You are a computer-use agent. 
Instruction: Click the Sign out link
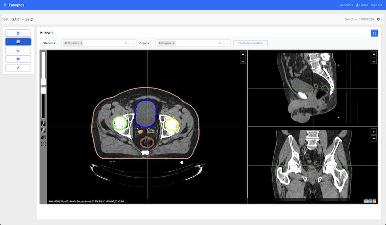point(376,5)
